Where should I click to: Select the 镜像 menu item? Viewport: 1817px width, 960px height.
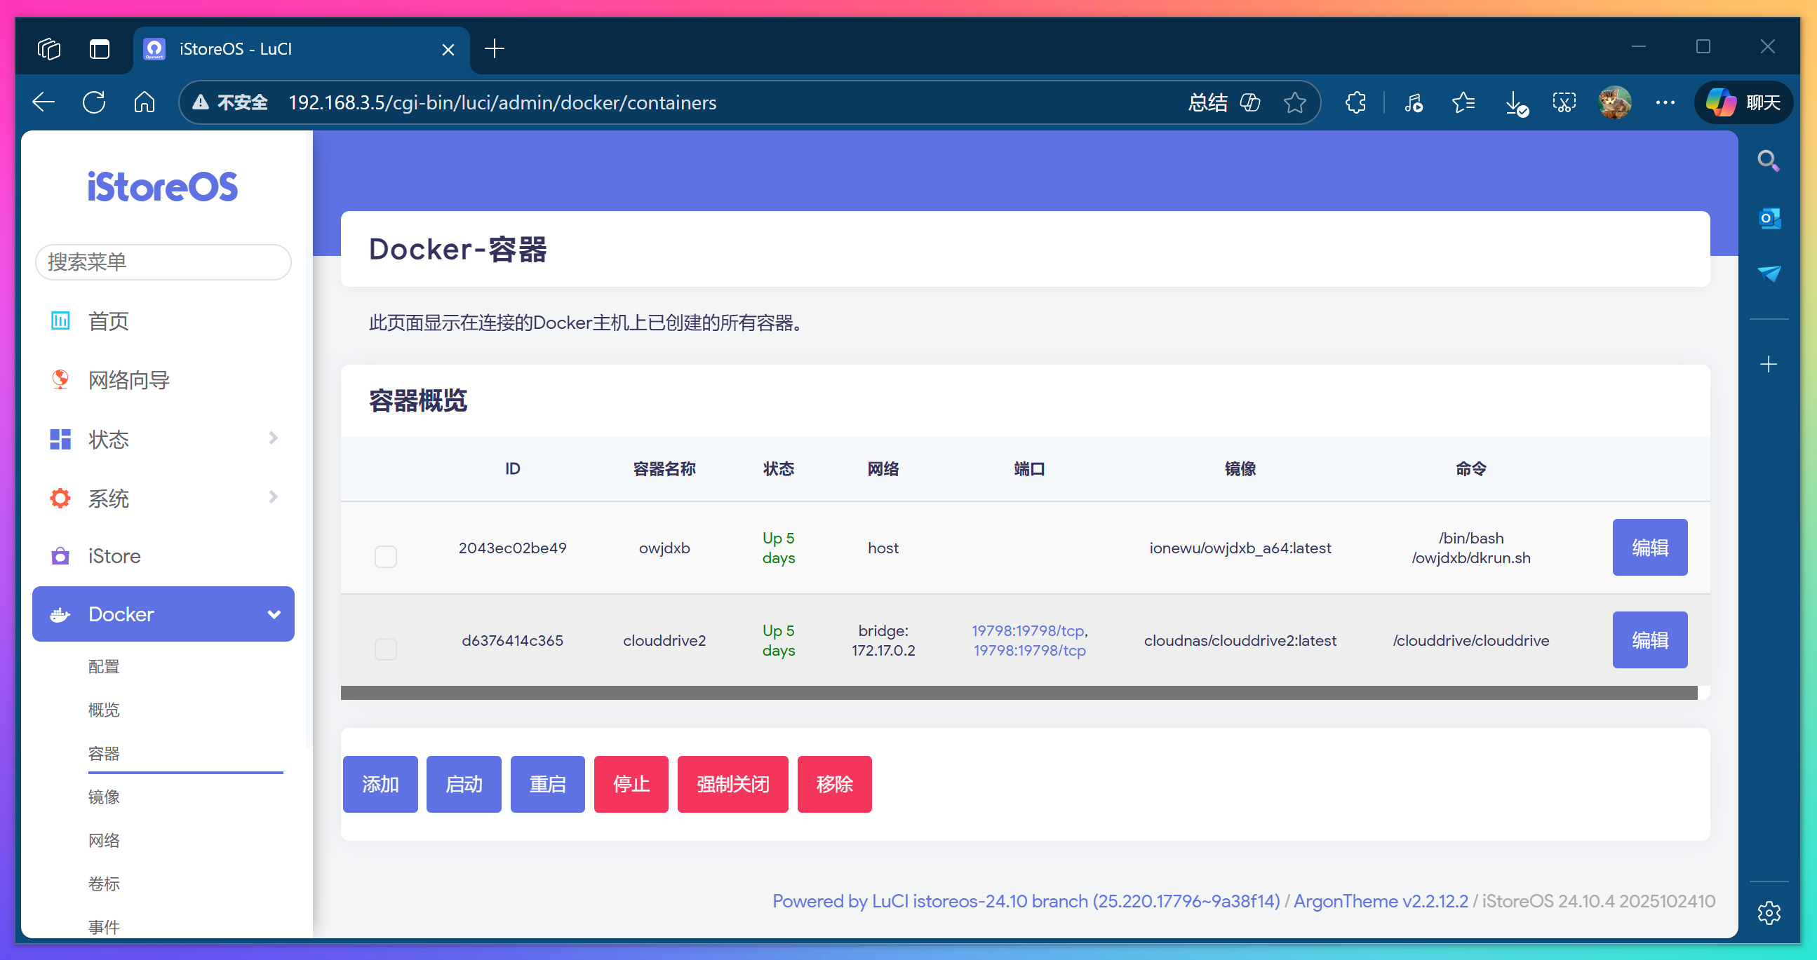click(x=105, y=797)
